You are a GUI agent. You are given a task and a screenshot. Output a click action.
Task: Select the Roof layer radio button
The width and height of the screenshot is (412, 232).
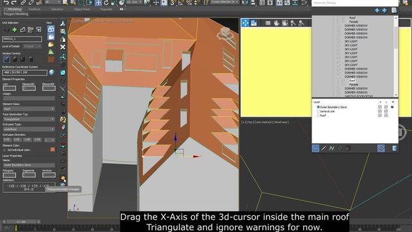point(318,115)
